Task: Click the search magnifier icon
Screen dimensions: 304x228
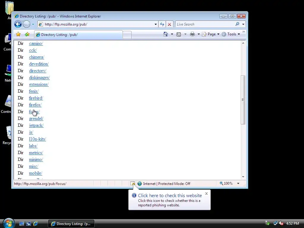Action: click(x=237, y=24)
